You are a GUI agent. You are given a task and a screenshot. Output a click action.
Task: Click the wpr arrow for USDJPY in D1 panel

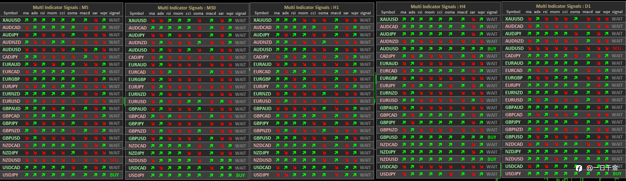(606, 174)
